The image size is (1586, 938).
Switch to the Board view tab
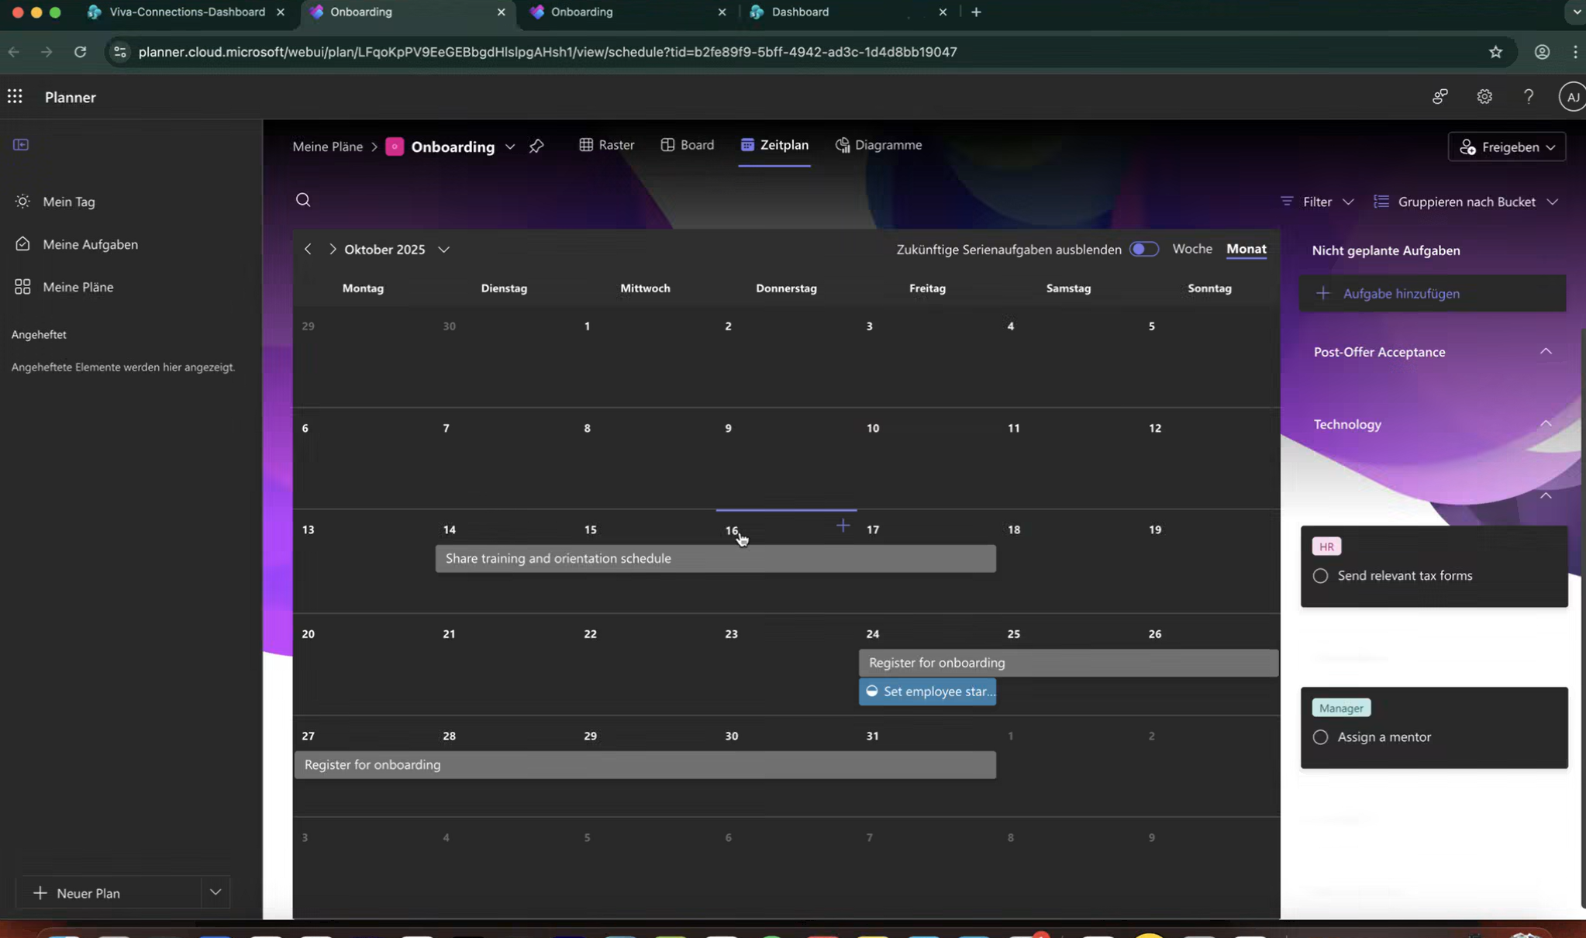(x=687, y=145)
